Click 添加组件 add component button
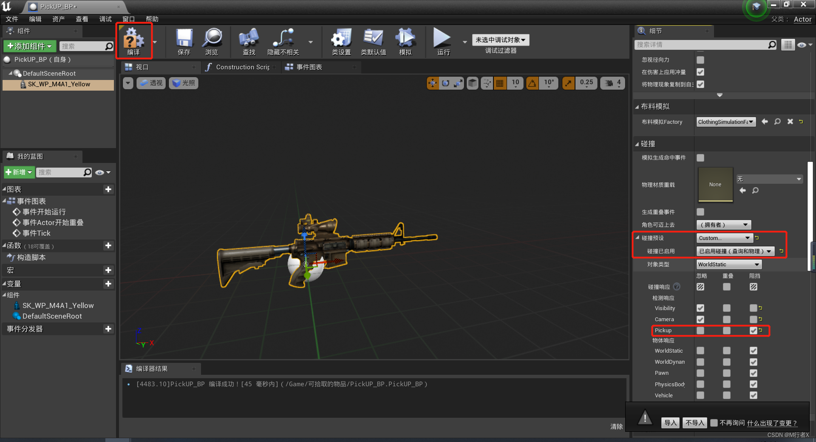The width and height of the screenshot is (816, 442). click(30, 46)
